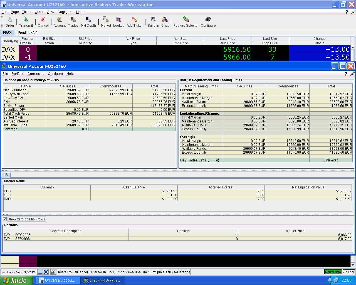Click the Add Ticker toolbar icon
Screen dimensions: 356x285
coord(135,22)
